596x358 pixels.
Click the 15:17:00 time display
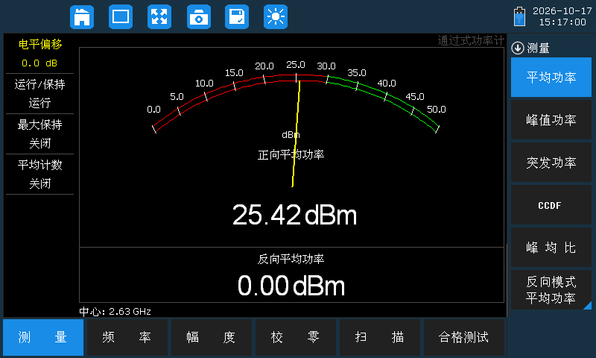click(562, 22)
